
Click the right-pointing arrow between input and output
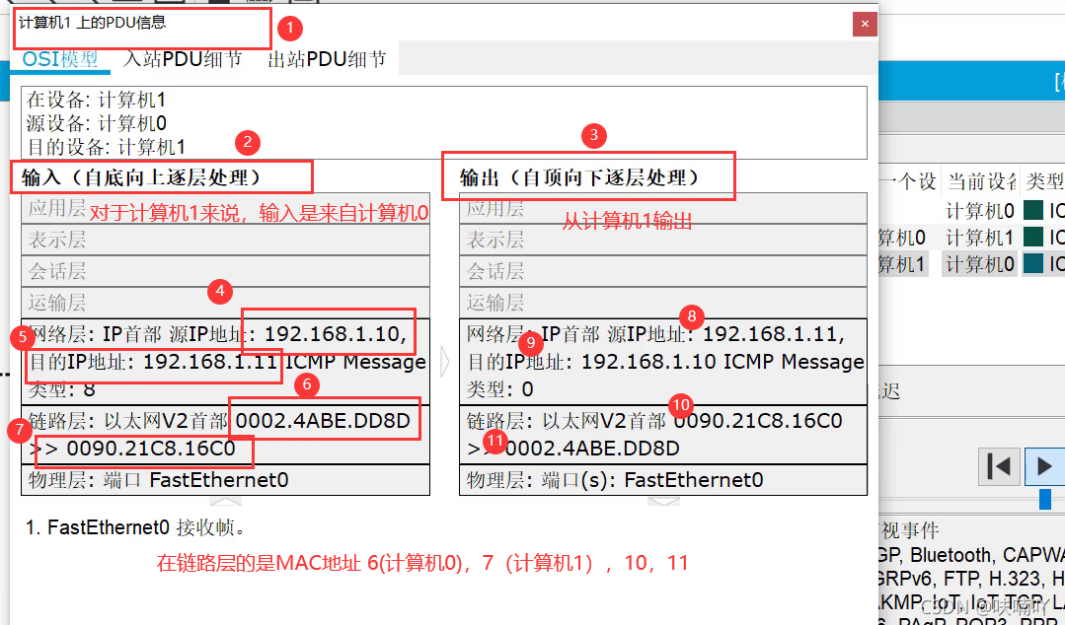tap(445, 362)
